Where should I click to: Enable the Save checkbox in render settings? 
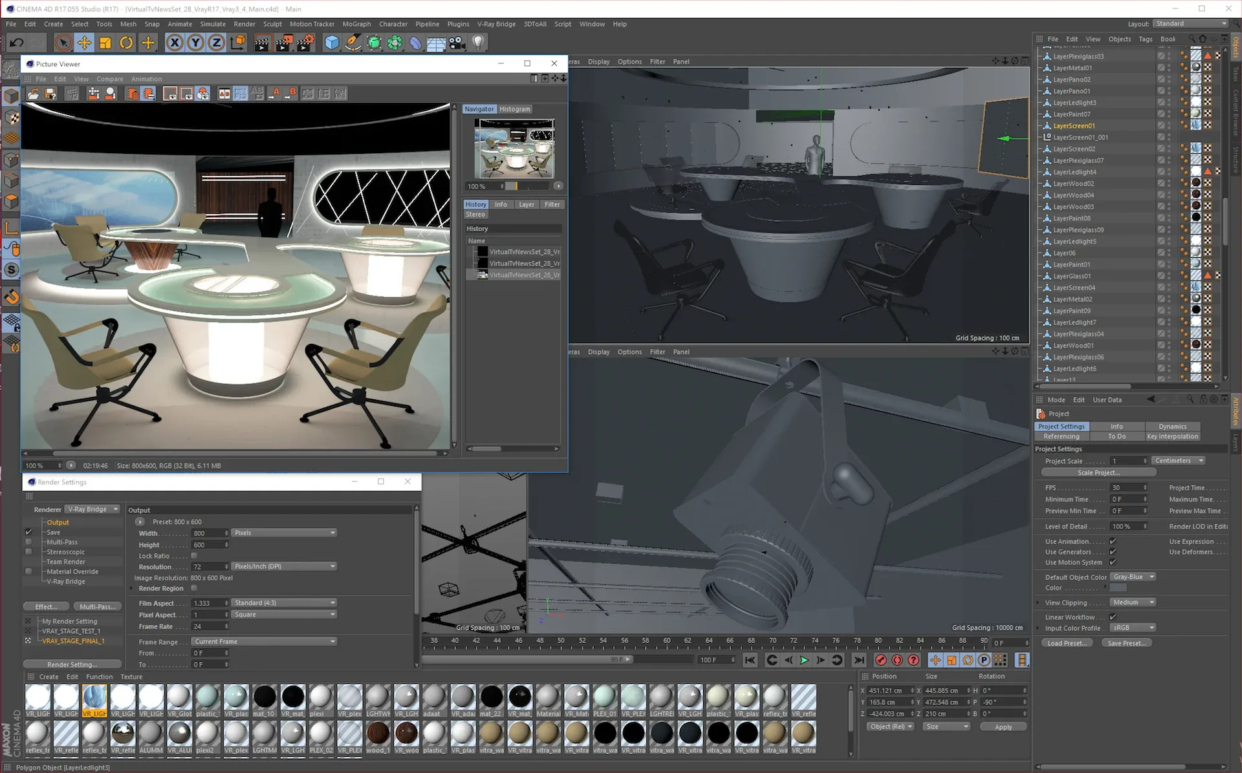28,531
